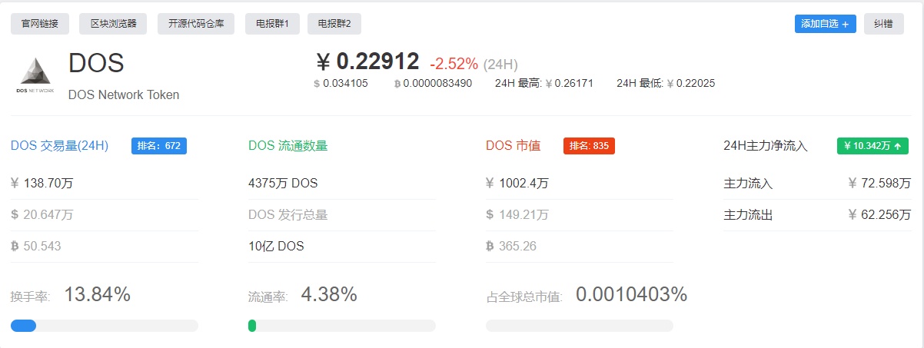Click the turnover rate progress bar
This screenshot has width=924, height=348.
(105, 326)
